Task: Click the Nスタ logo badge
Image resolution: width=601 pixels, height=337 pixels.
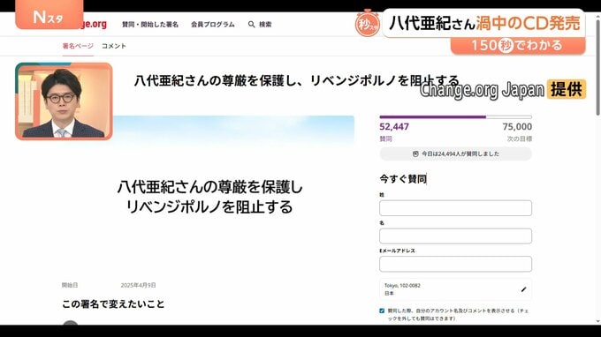Action: [x=49, y=15]
